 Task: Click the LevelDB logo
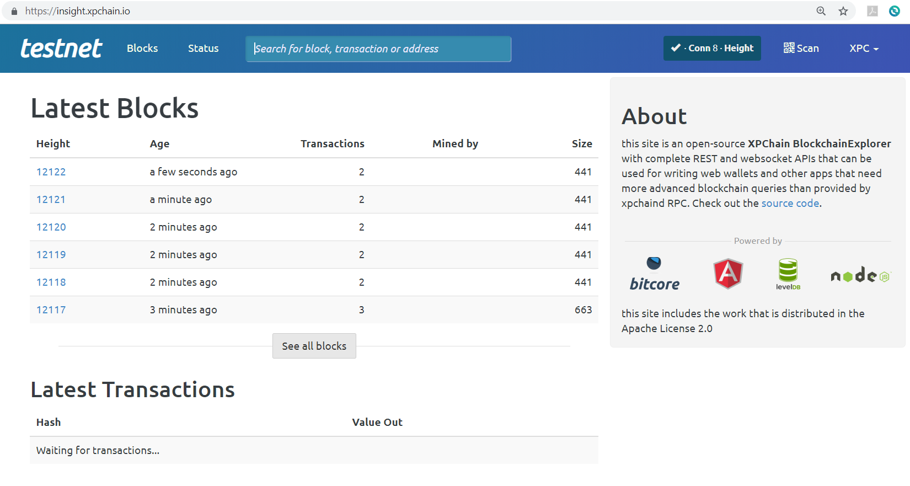[788, 274]
